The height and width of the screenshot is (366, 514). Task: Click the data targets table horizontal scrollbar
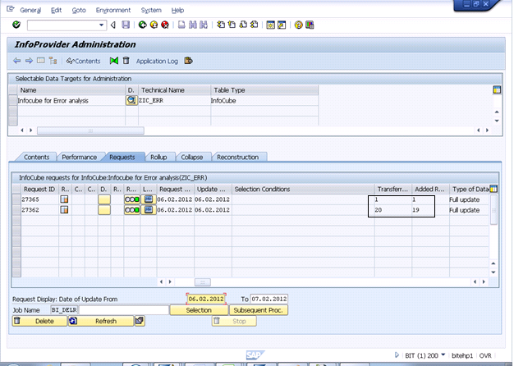pyautogui.click(x=90, y=130)
